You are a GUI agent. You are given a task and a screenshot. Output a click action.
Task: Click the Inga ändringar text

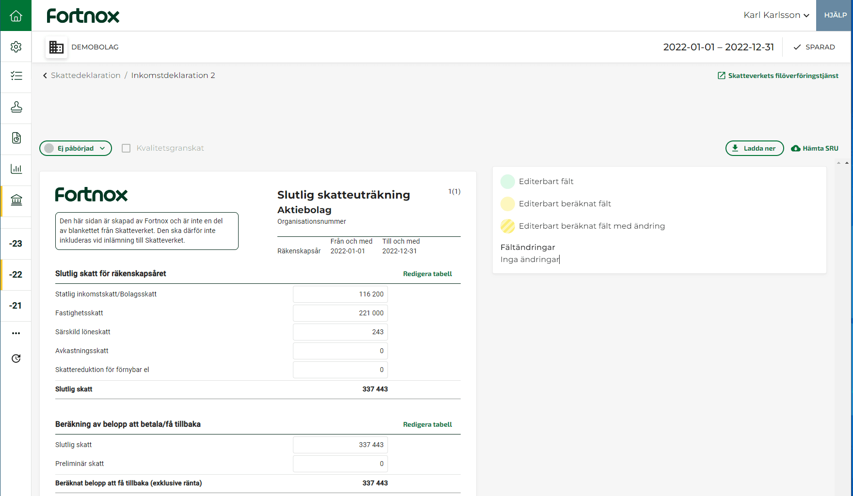(530, 260)
